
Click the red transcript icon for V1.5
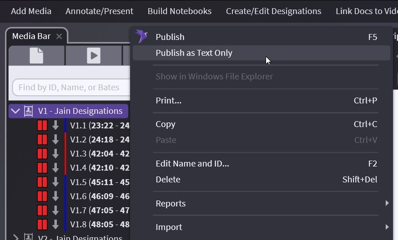coord(42,182)
